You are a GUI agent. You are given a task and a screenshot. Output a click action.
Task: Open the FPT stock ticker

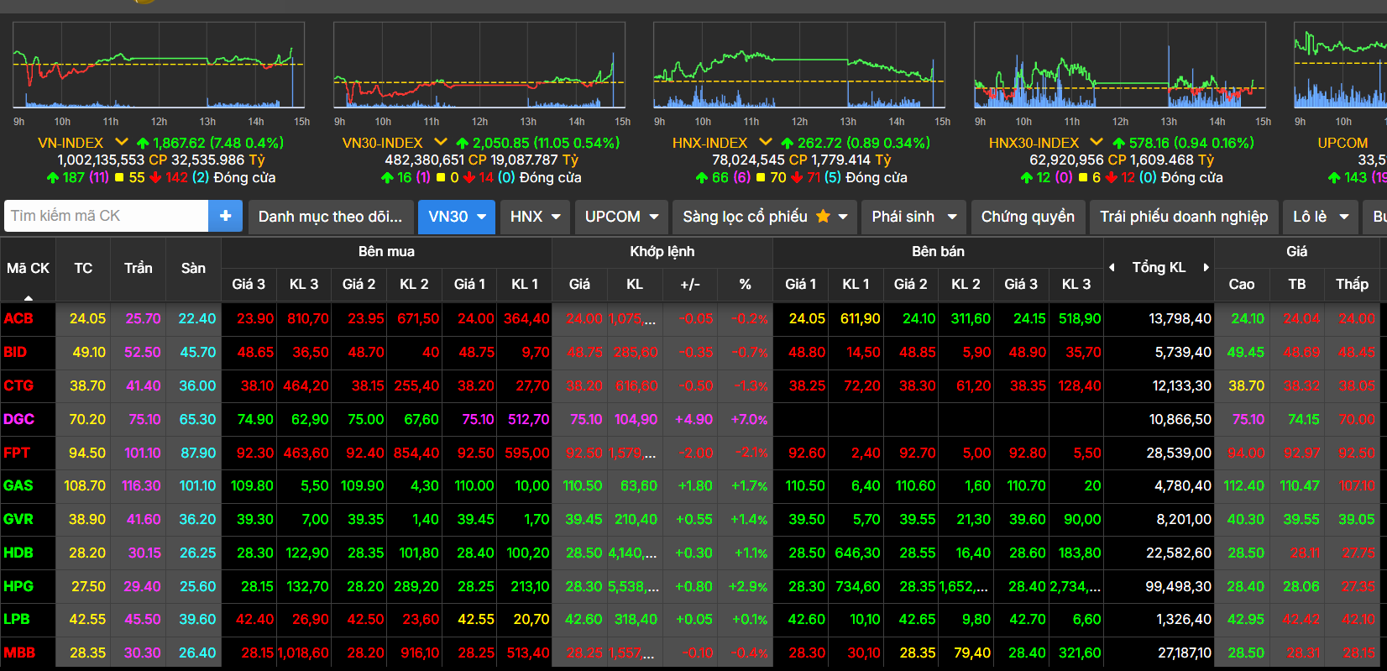(17, 453)
